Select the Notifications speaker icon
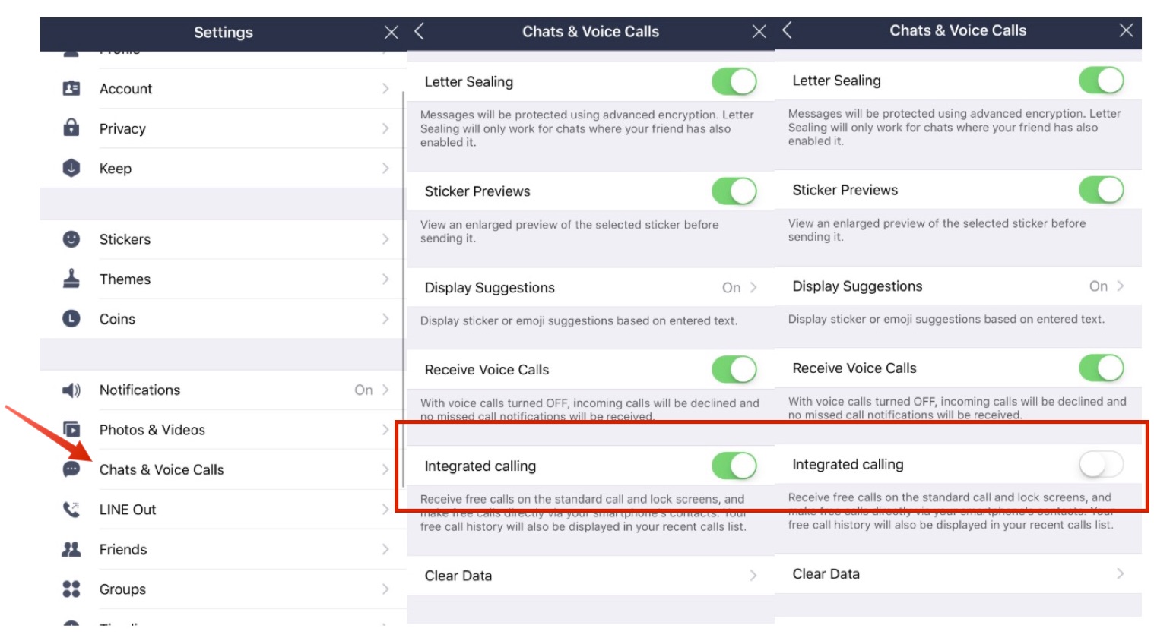 pyautogui.click(x=71, y=390)
